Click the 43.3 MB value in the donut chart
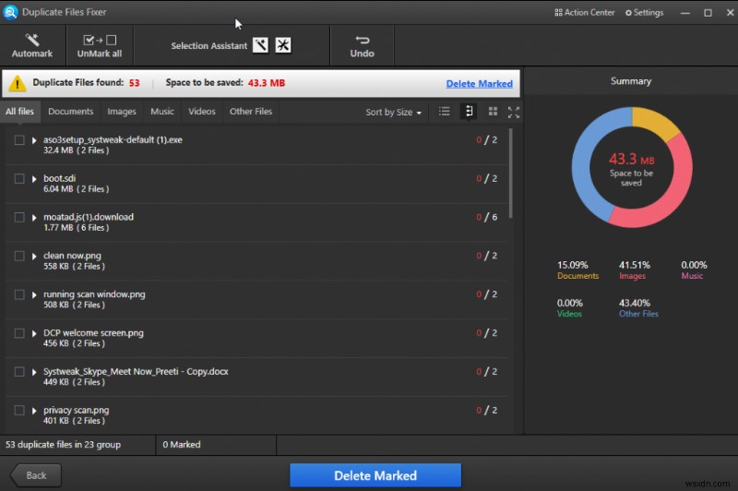Screen dimensions: 738x491 (631, 159)
